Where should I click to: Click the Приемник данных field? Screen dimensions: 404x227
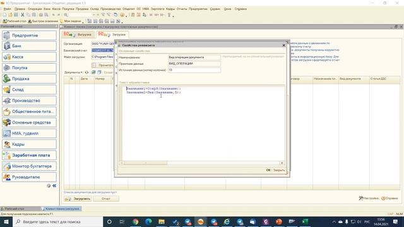(x=194, y=64)
